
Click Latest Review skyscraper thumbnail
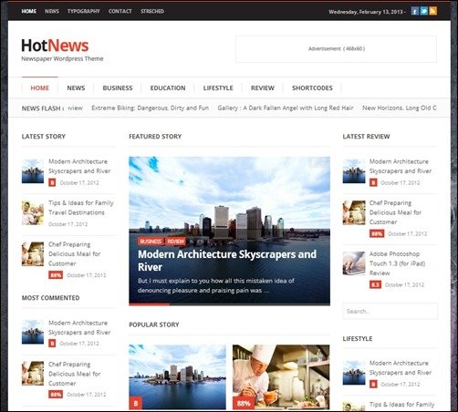[354, 171]
